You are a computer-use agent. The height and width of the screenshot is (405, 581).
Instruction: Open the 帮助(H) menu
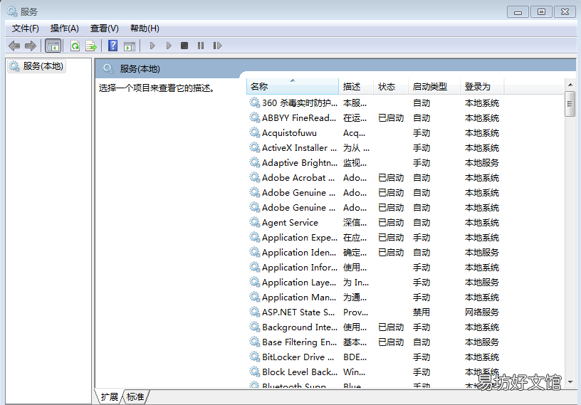[145, 28]
